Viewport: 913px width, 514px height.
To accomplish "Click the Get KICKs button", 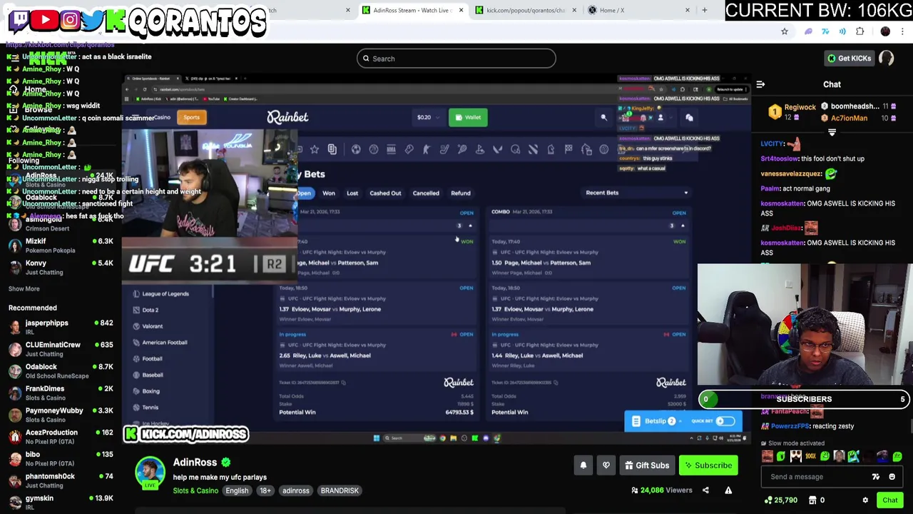I will (849, 59).
